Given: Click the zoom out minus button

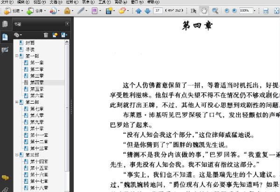Looking at the screenshot, I should (227, 11).
